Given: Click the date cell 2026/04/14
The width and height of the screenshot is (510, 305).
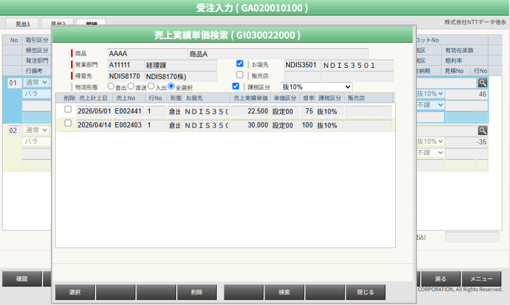Looking at the screenshot, I should [94, 125].
